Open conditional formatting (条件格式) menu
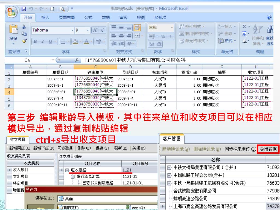 point(192,27)
